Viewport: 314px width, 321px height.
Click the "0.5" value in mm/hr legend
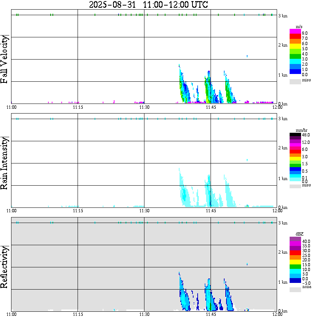pos(305,171)
